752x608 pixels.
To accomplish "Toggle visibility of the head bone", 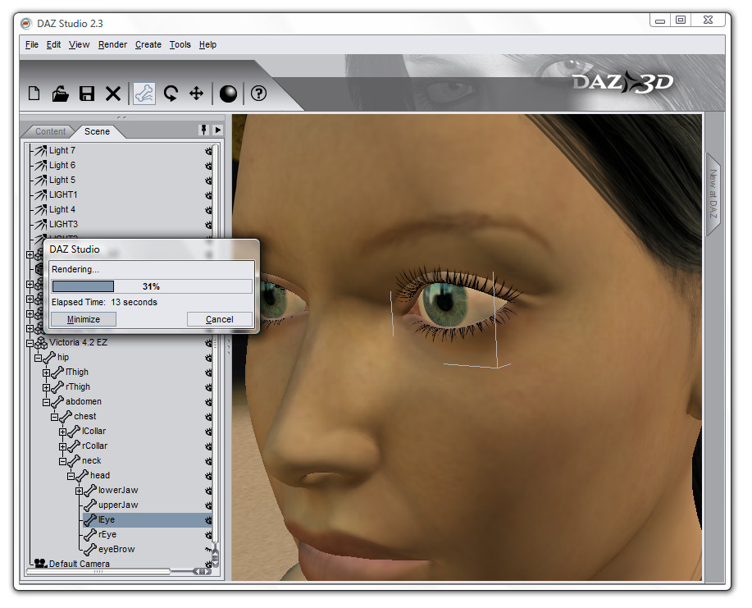I will coord(208,476).
